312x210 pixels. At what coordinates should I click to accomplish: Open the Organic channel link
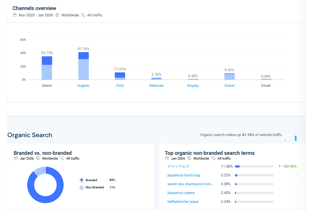click(x=84, y=86)
